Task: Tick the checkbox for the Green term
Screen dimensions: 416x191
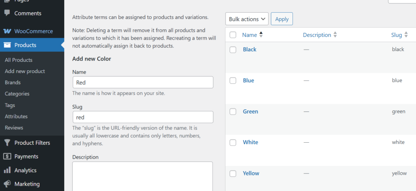Action: click(x=233, y=111)
